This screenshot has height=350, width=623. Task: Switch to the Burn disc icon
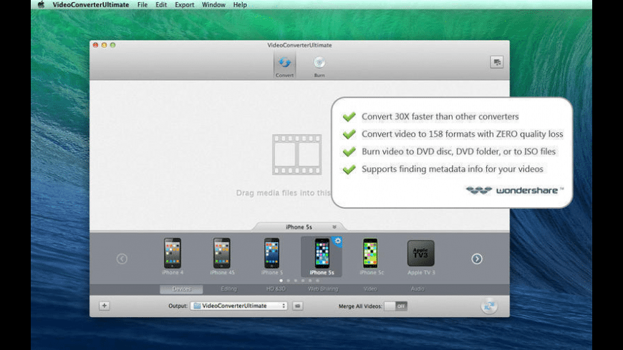(x=319, y=66)
